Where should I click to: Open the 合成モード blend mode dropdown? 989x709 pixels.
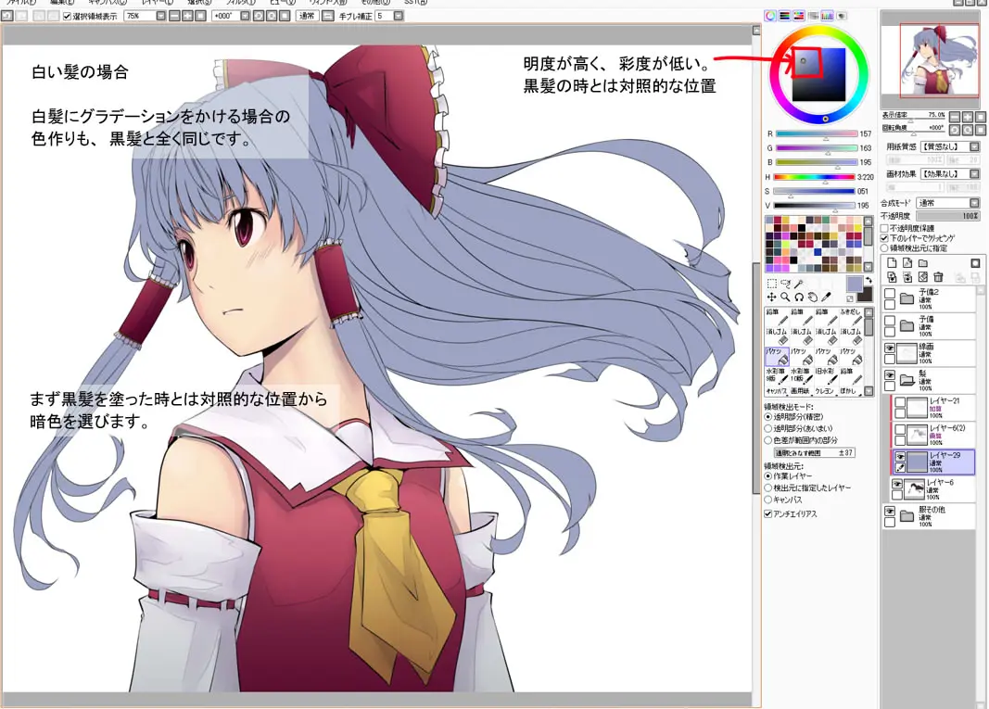pos(975,203)
